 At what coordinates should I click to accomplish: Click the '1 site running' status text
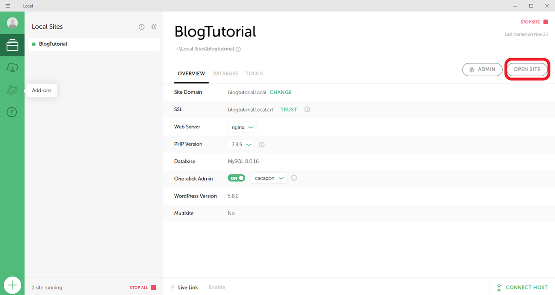[x=47, y=288]
